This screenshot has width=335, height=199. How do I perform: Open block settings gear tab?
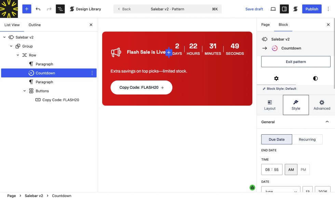(276, 78)
